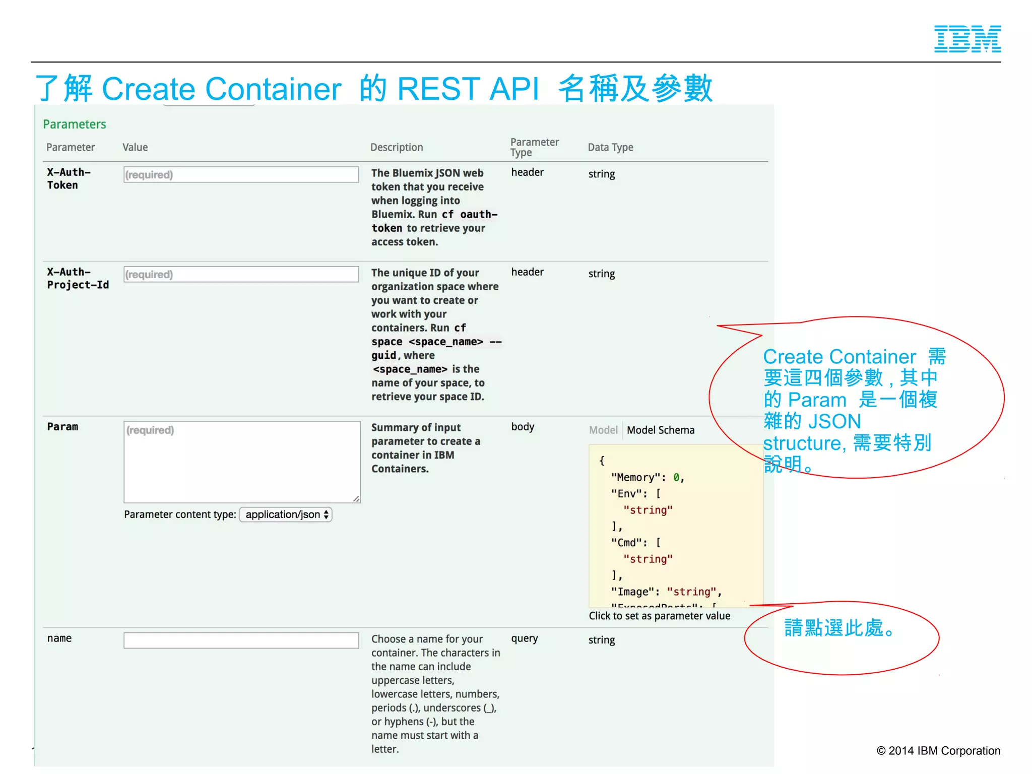Click the 'query' parameter type cell

click(525, 638)
